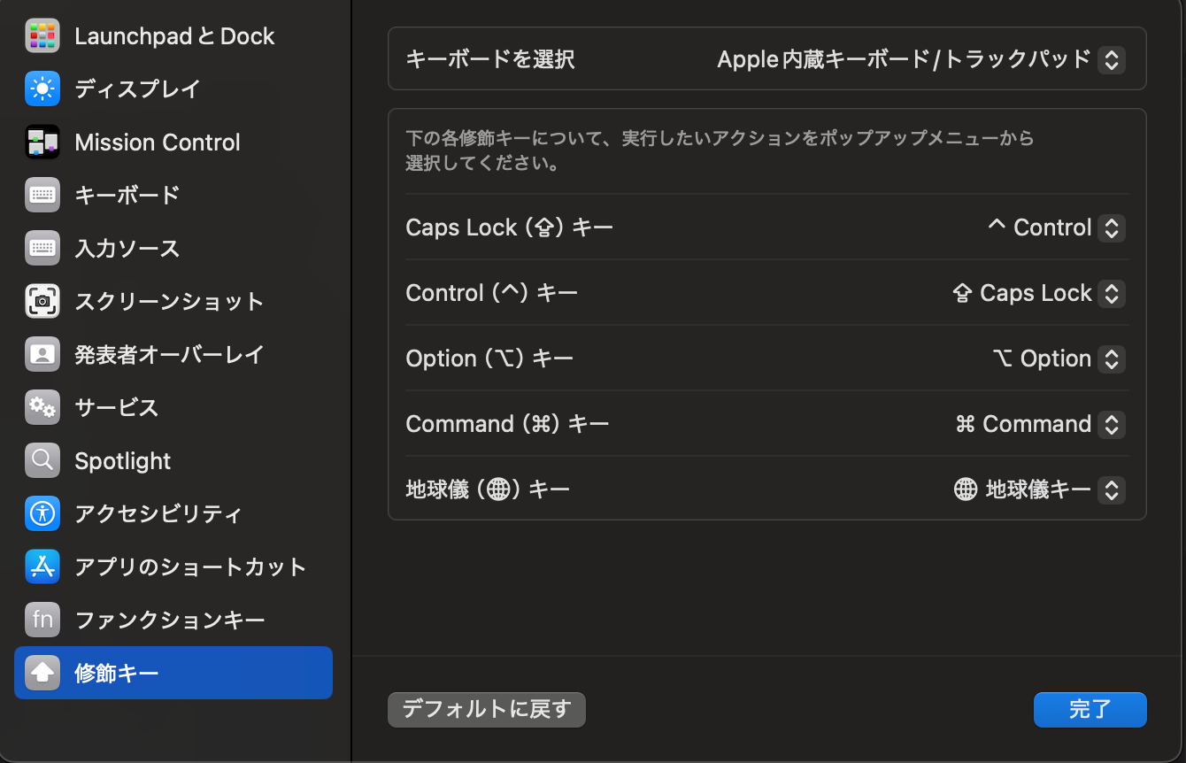Select the 入力ソース icon
This screenshot has width=1186, height=763.
tap(42, 248)
